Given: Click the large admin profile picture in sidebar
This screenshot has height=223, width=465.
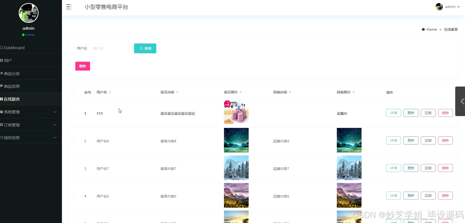Looking at the screenshot, I should 28,13.
